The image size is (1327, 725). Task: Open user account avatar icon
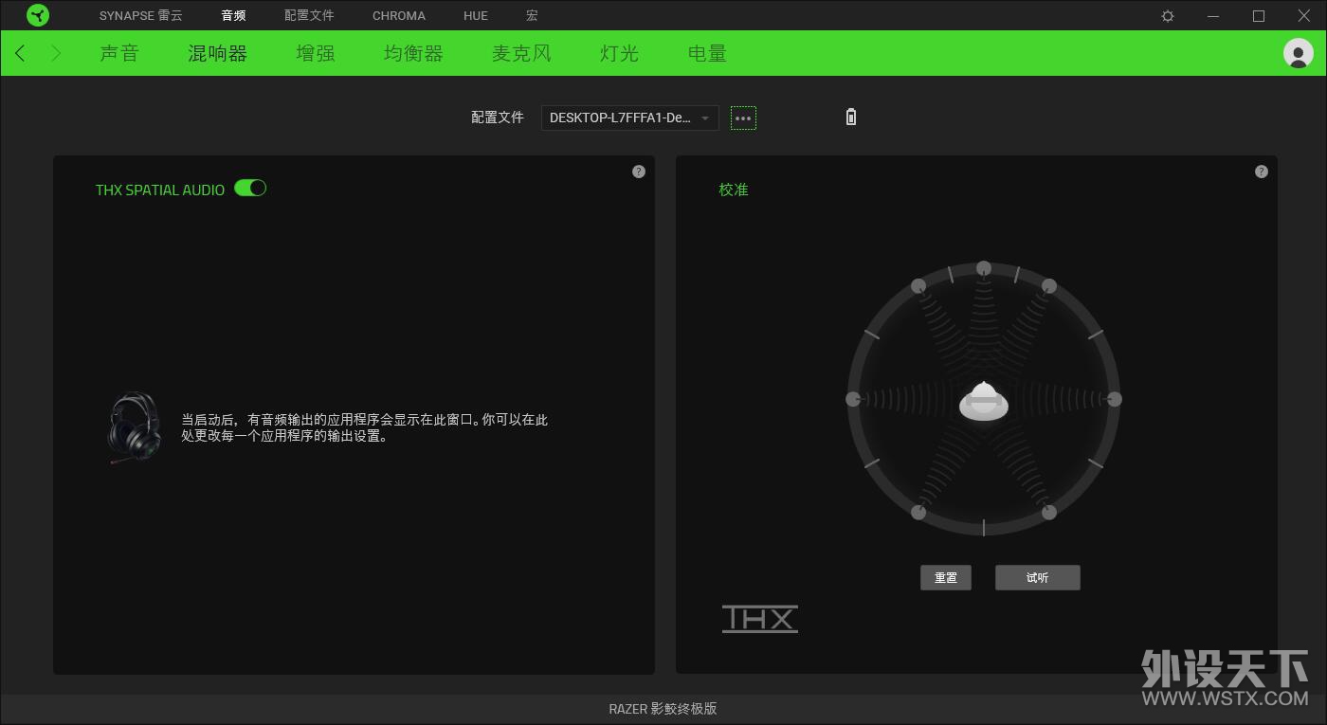click(x=1298, y=53)
